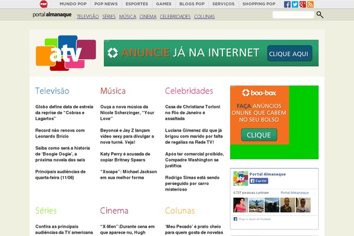354x236 pixels.
Task: Open Xscape Michael Jackson article
Action: [129, 175]
